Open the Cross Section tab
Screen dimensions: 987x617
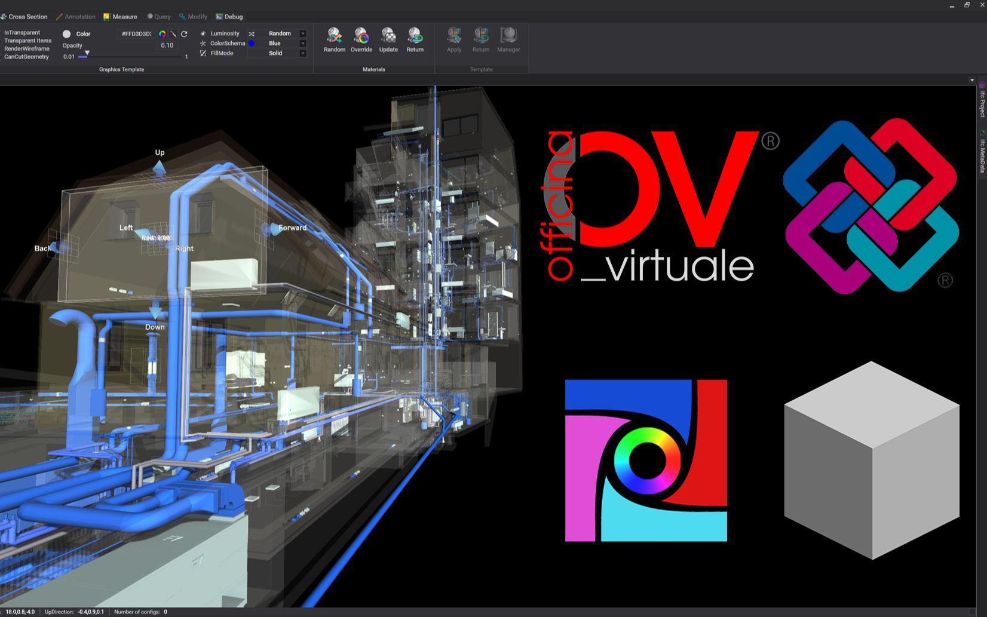tap(24, 17)
